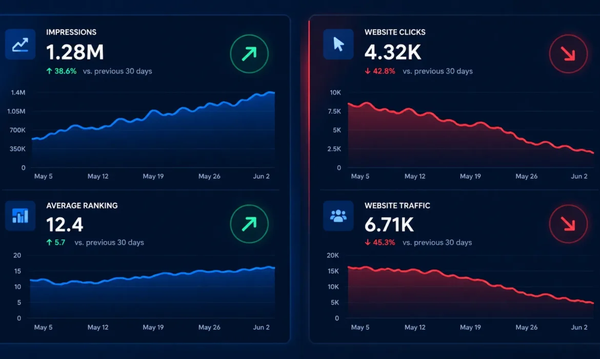This screenshot has height=359, width=600.
Task: Select the 1.28M impressions value
Action: pyautogui.click(x=75, y=52)
